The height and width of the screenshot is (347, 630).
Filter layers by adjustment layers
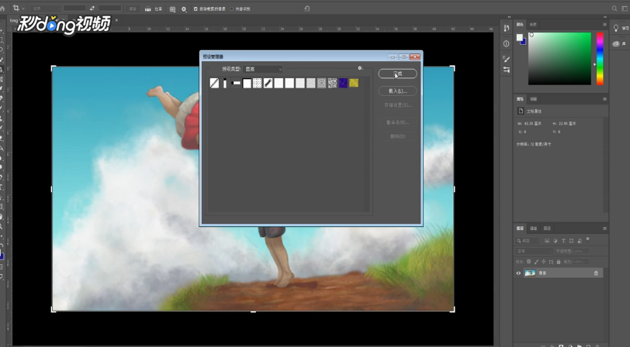[x=556, y=241]
